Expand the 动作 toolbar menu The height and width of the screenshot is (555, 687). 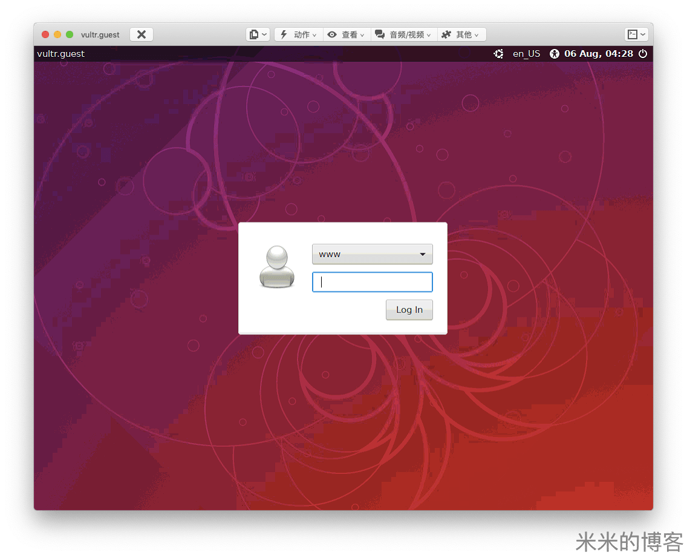pos(302,34)
